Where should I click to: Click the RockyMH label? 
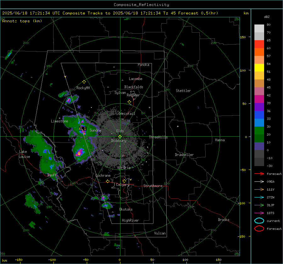(83, 88)
